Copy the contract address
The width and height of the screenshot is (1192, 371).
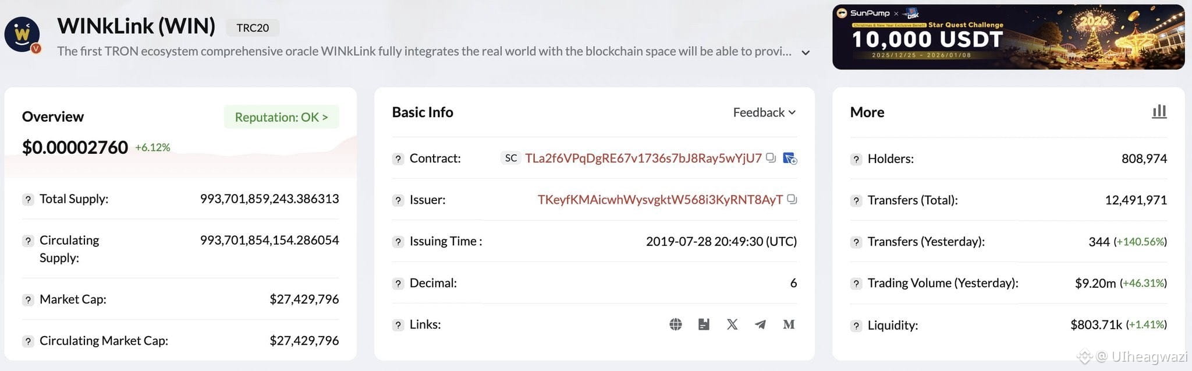point(771,158)
